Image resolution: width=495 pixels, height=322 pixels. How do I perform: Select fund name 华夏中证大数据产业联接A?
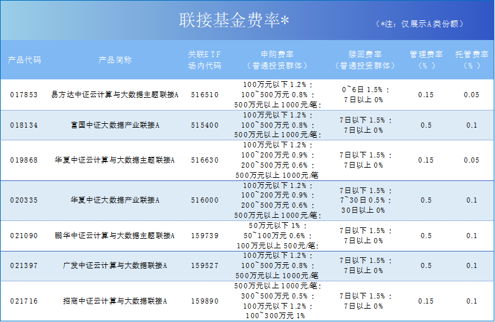(115, 200)
